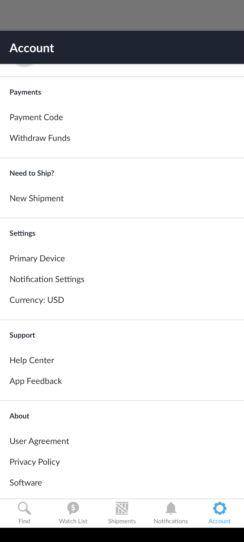Image resolution: width=244 pixels, height=542 pixels.
Task: Select the Watch List dollar bubble icon
Action: point(73,508)
